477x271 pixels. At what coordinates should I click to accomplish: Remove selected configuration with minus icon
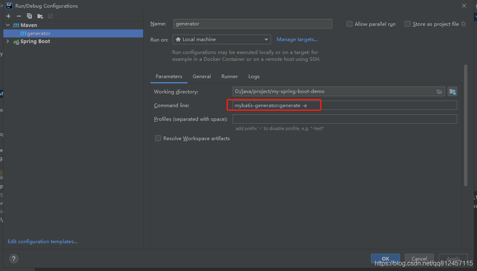(x=19, y=16)
